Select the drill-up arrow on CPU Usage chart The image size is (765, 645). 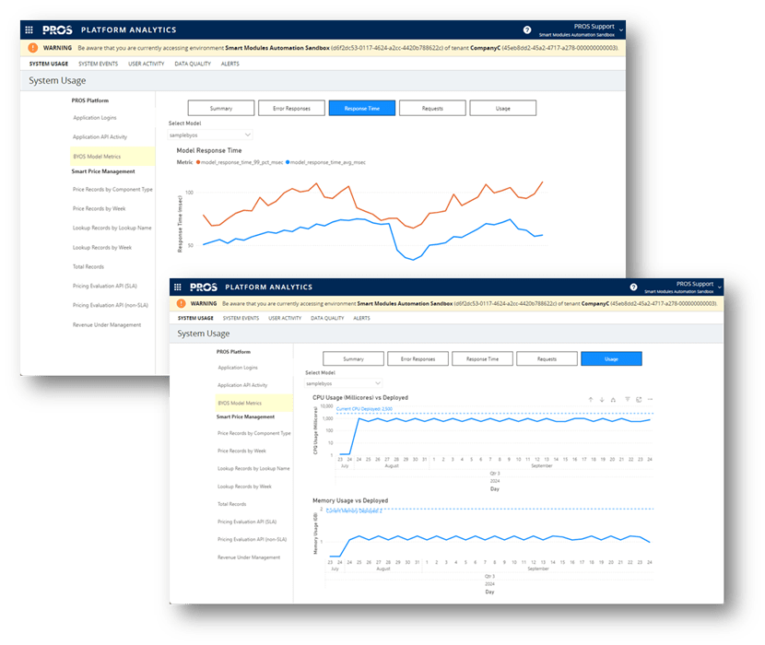point(590,400)
